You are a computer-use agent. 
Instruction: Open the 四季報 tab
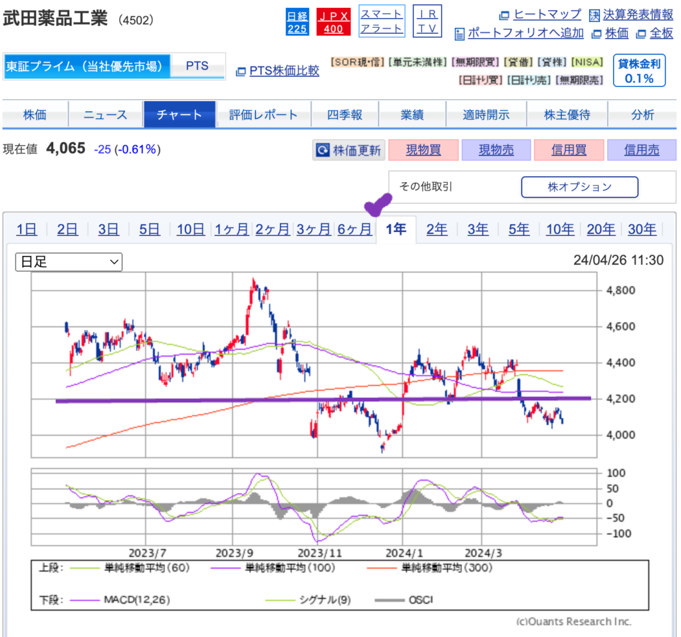[x=345, y=114]
